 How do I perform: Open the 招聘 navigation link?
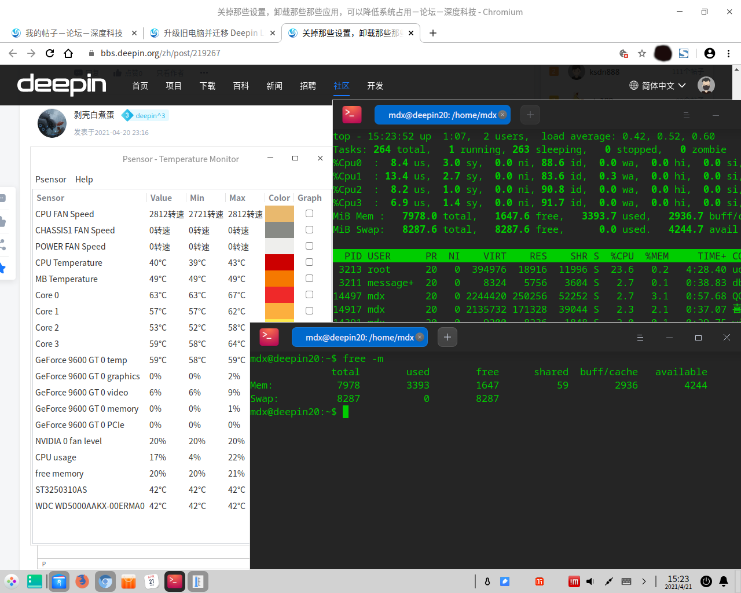pos(308,86)
